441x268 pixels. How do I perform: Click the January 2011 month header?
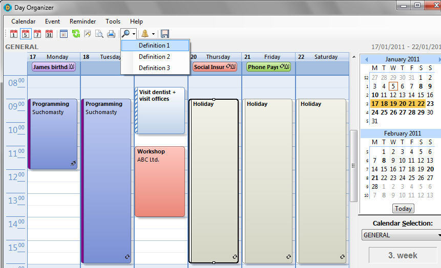click(x=402, y=59)
